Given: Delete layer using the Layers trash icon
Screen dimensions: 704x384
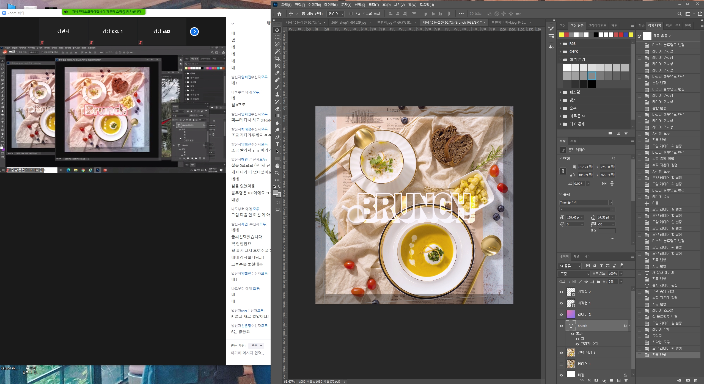Looking at the screenshot, I should pyautogui.click(x=626, y=380).
